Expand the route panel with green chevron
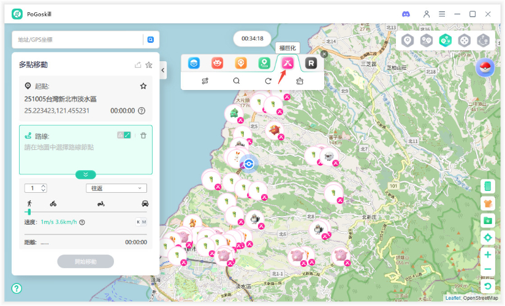This screenshot has width=505, height=306. click(86, 174)
